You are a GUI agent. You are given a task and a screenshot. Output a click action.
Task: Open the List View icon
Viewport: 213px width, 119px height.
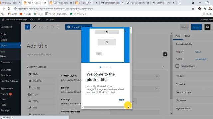tap(58, 27)
